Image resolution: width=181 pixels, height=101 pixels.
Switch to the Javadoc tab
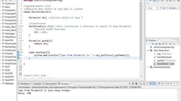click(36, 84)
